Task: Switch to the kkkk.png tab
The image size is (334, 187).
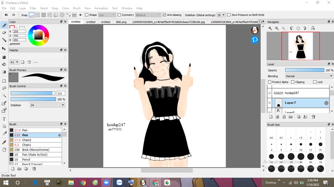Action: (121, 22)
